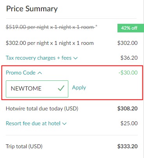Click the chevron beside Resort fee
This screenshot has height=158, width=144.
click(64, 124)
